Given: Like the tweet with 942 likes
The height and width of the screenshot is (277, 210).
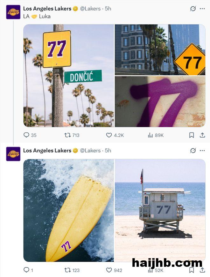Looking at the screenshot, I should (109, 270).
